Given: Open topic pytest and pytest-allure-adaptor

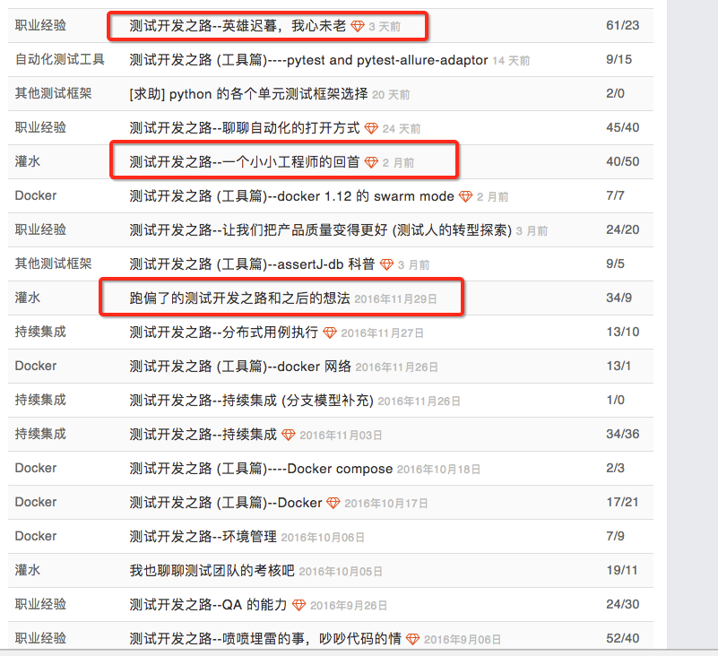Looking at the screenshot, I should [x=308, y=60].
